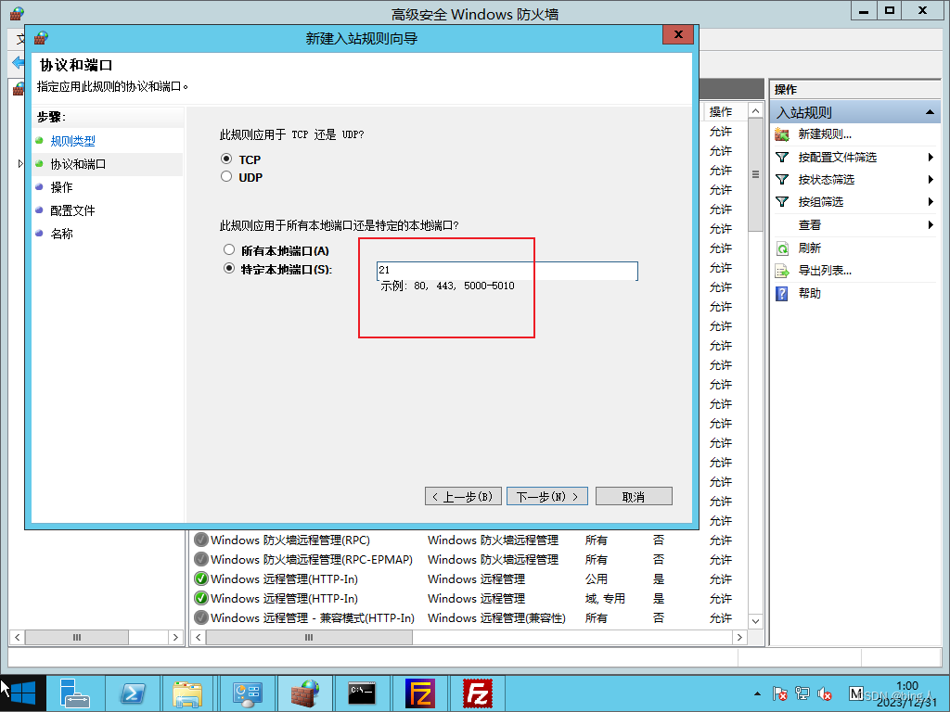
Task: Open red FileZilla client taskbar icon
Action: tap(478, 693)
